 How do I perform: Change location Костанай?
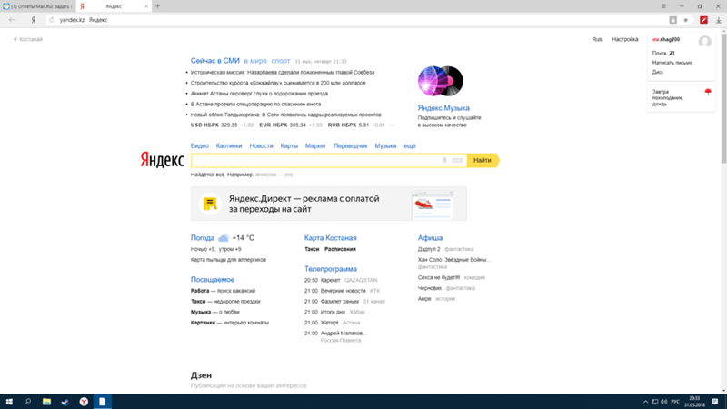point(28,39)
